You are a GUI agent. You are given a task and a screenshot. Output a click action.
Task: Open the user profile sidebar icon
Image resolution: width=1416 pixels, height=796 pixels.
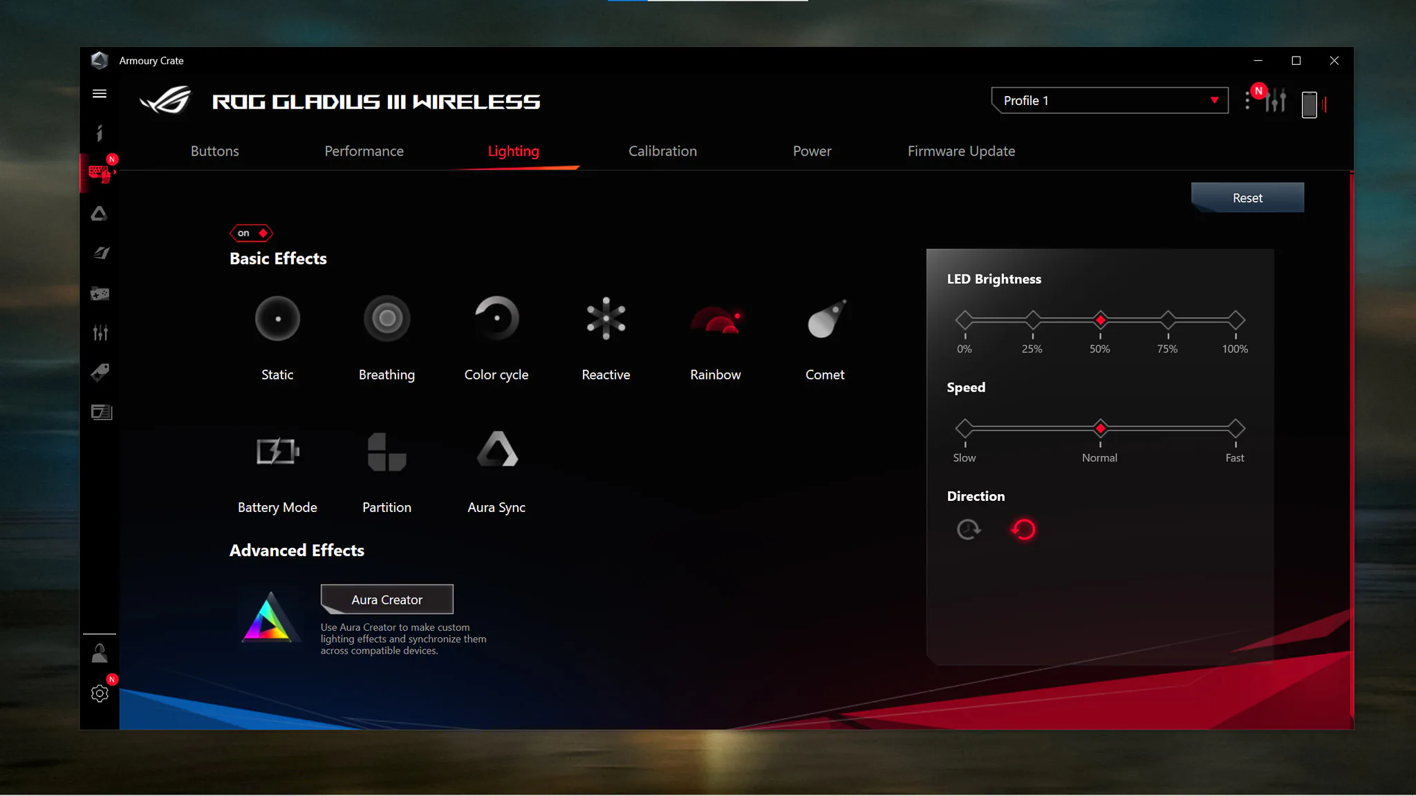(x=100, y=653)
